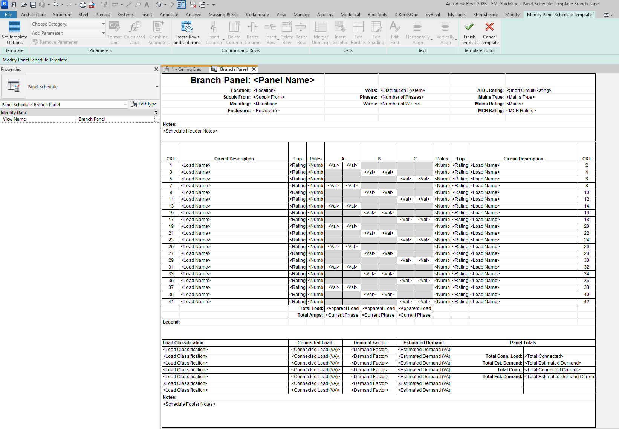Switch to 1 - Ceiling Elec view tab
This screenshot has height=429, width=619.
point(186,69)
